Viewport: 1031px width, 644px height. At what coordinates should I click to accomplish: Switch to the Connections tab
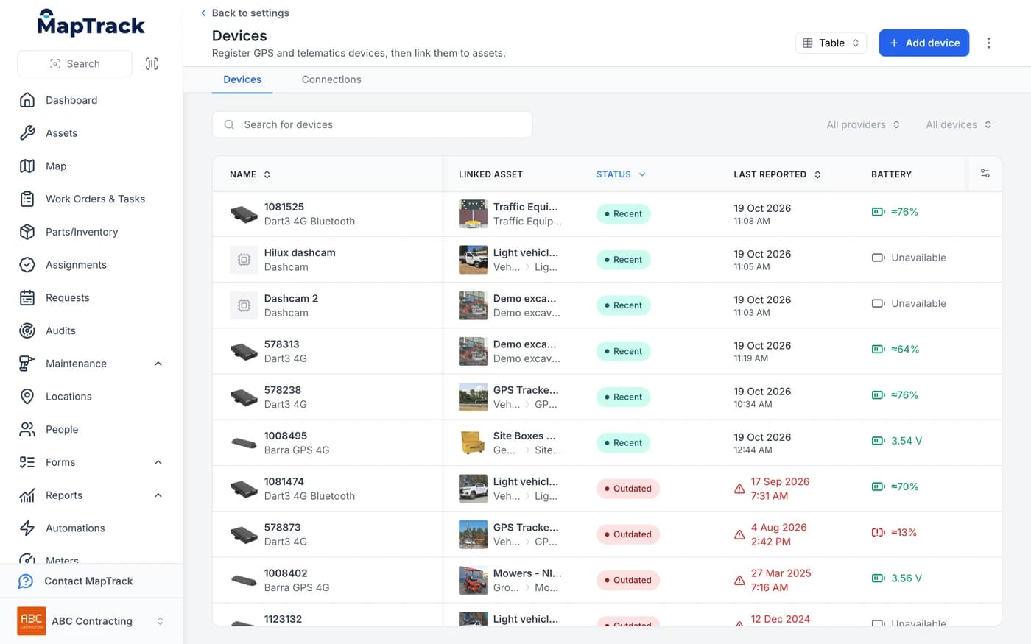click(331, 79)
